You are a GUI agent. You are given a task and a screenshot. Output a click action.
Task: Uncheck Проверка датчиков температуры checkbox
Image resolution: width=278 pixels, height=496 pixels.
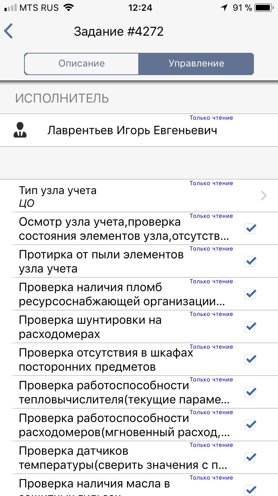point(250,458)
